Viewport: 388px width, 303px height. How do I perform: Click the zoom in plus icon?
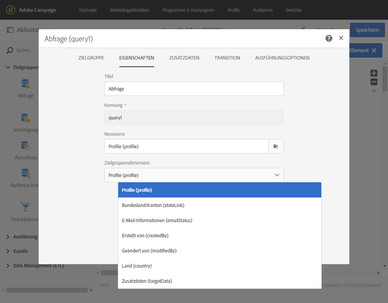coord(374,73)
